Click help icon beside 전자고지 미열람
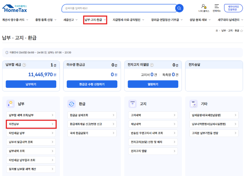Screen dimensions: 244x176 [x=152, y=65]
